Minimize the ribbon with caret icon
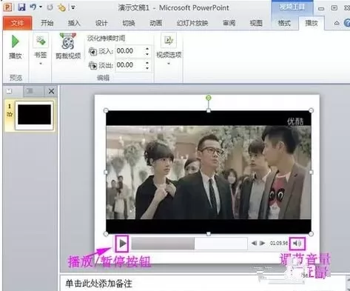Image resolution: width=350 pixels, height=291 pixels. click(337, 23)
